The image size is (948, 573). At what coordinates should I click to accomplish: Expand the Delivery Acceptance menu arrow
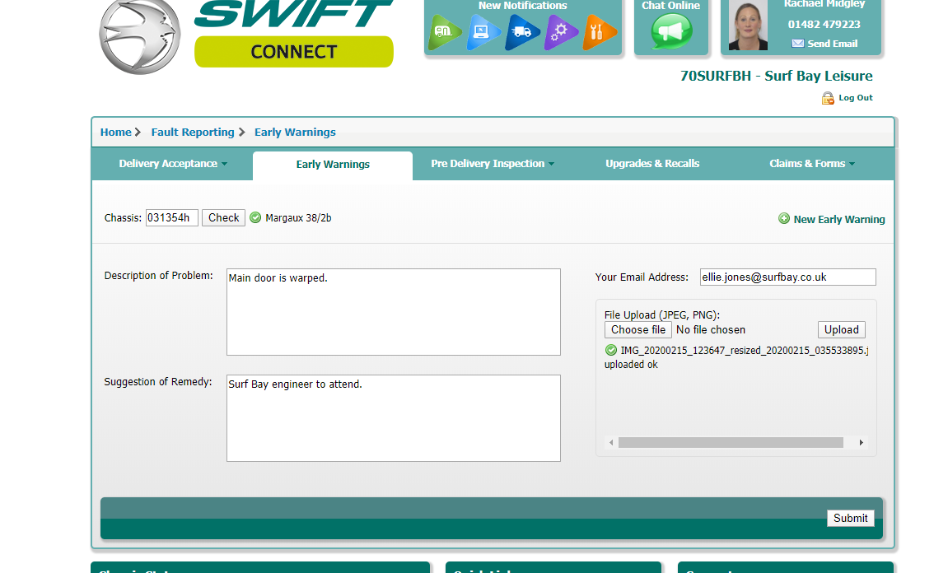(224, 165)
